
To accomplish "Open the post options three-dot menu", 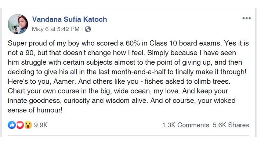I will [246, 18].
